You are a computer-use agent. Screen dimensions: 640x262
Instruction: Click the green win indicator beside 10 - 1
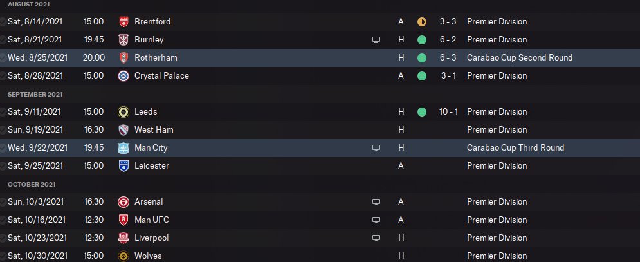coord(422,112)
